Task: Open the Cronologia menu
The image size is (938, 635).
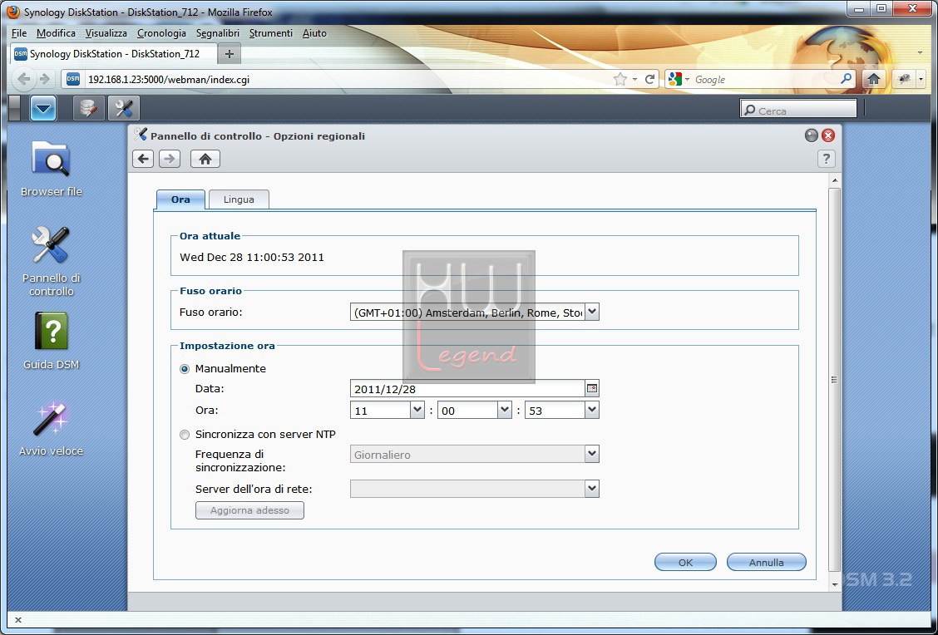Action: pos(161,33)
